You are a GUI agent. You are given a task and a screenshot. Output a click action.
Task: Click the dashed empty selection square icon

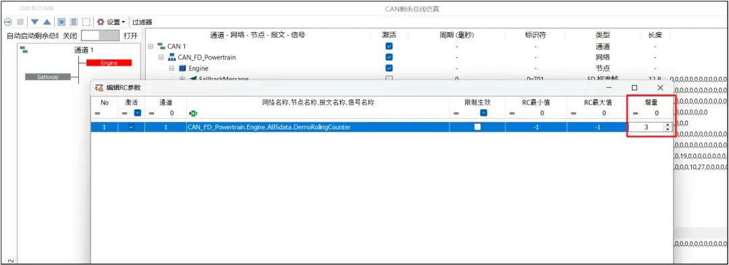[86, 22]
